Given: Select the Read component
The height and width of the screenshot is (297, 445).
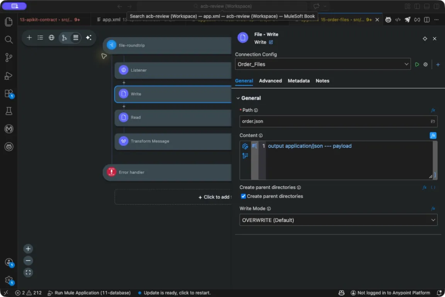Looking at the screenshot, I should [173, 118].
